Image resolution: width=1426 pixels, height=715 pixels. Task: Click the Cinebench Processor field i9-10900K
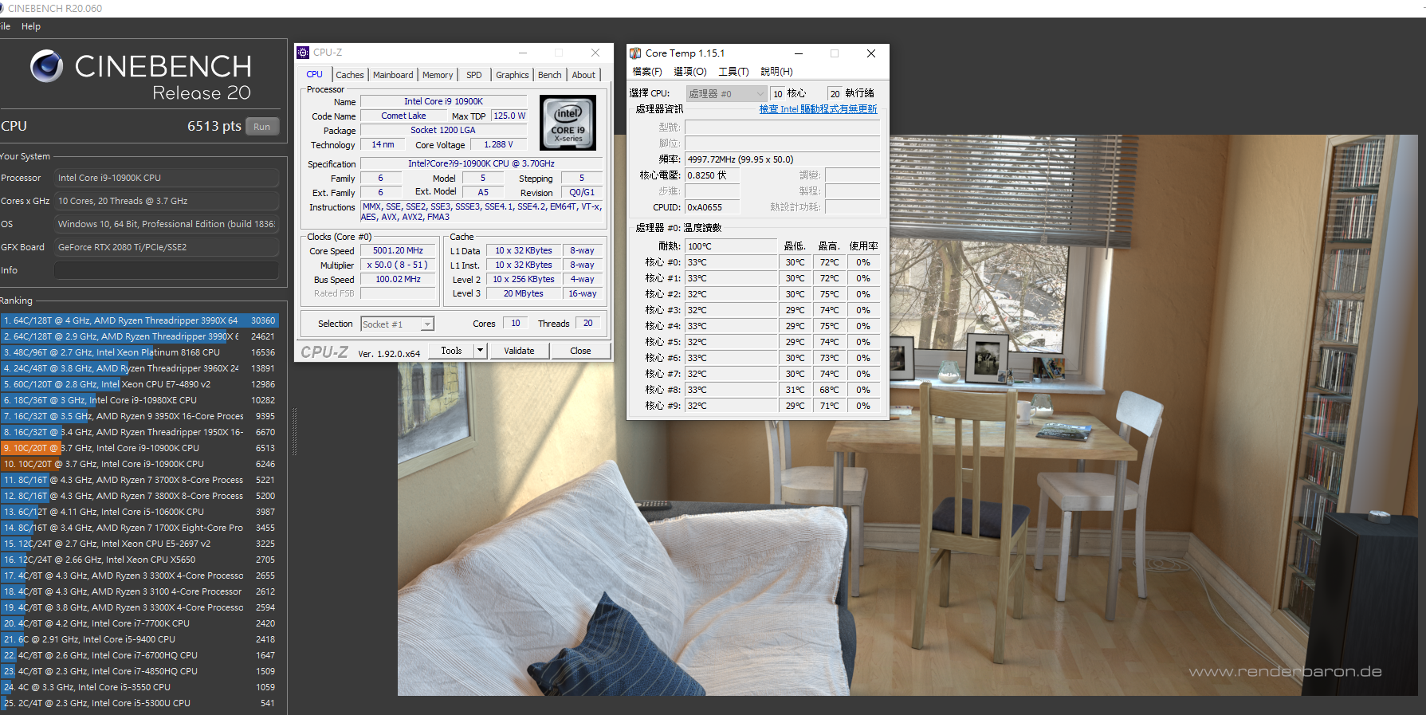(x=167, y=178)
